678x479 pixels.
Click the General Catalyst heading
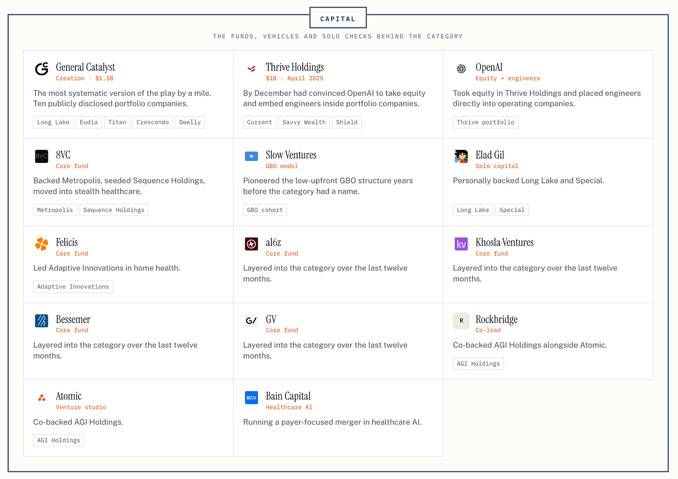(x=85, y=67)
